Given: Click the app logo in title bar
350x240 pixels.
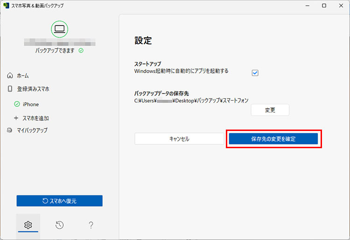Looking at the screenshot, I should (6, 6).
